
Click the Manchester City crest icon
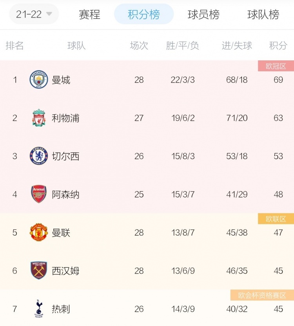point(39,79)
